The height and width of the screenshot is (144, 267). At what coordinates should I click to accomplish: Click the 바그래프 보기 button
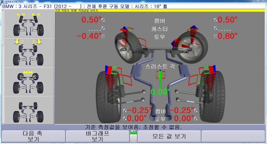tap(97, 136)
